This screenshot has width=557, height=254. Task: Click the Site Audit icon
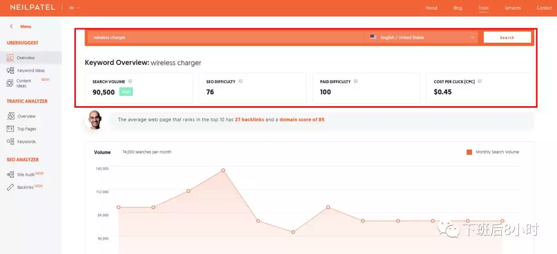pos(10,175)
